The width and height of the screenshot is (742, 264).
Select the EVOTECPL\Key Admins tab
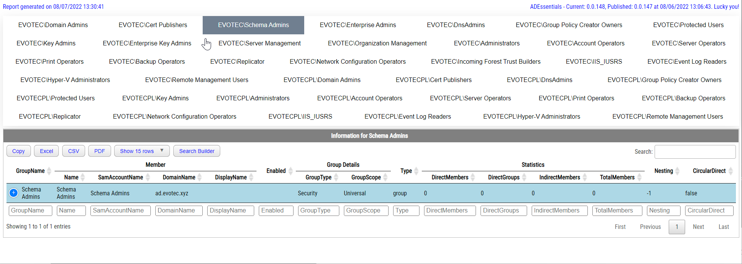click(155, 98)
